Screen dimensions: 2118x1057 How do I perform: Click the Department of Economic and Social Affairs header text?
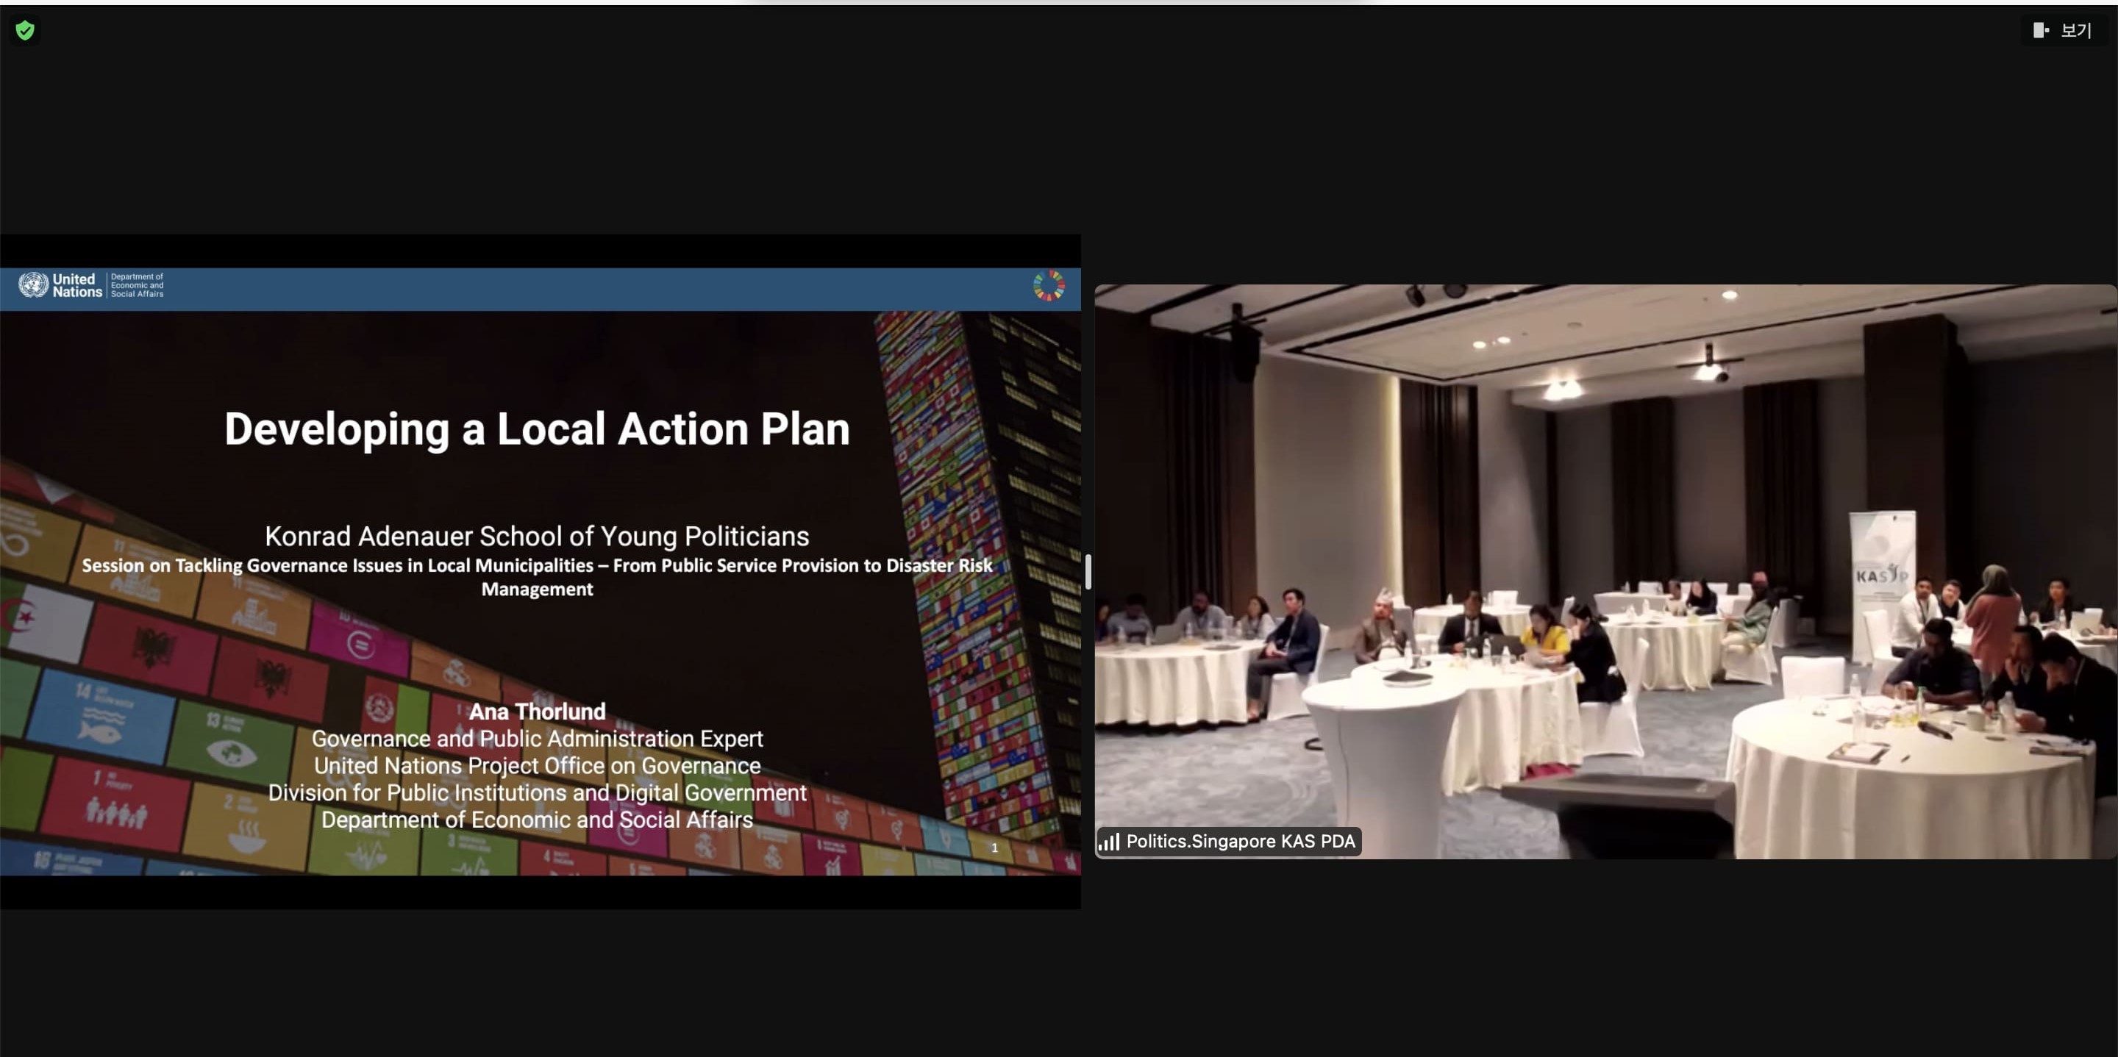[x=138, y=285]
